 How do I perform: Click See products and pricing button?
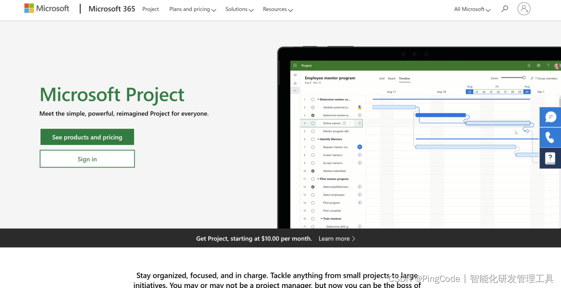coord(87,137)
